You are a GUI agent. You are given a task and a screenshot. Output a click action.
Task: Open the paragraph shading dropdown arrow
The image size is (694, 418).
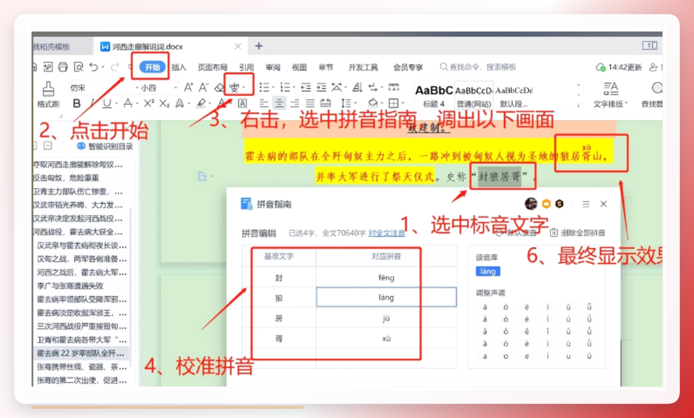[381, 104]
